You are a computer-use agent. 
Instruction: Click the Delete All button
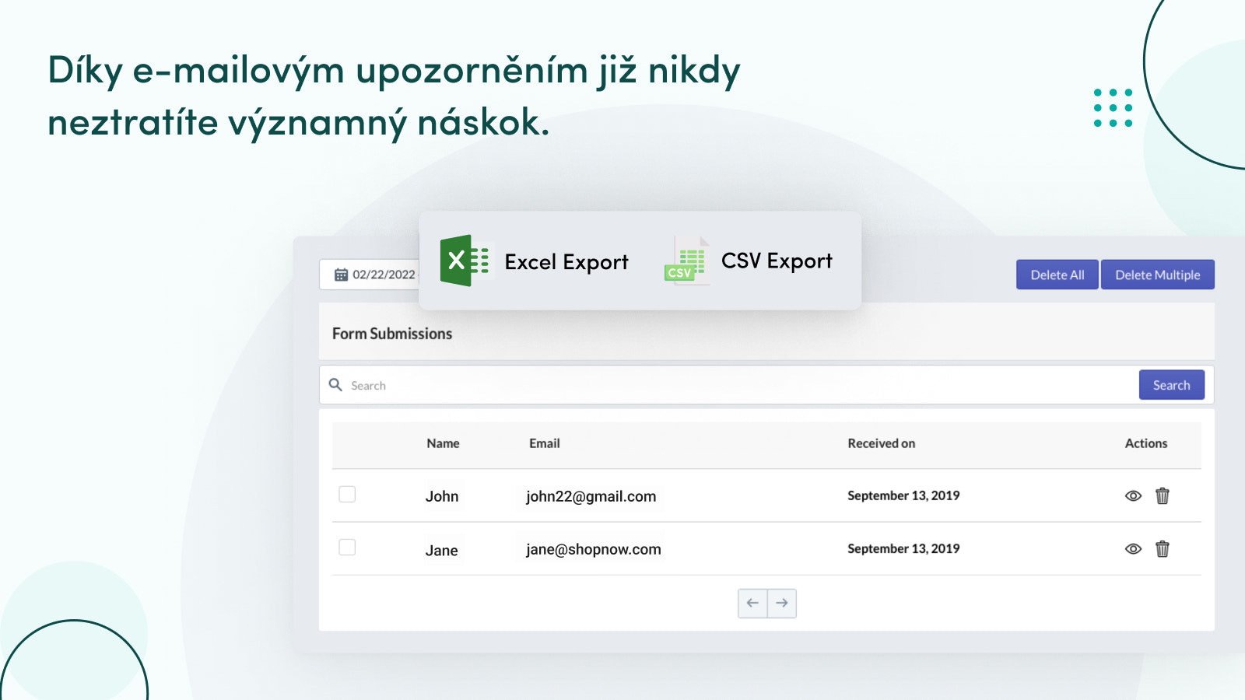click(1057, 275)
